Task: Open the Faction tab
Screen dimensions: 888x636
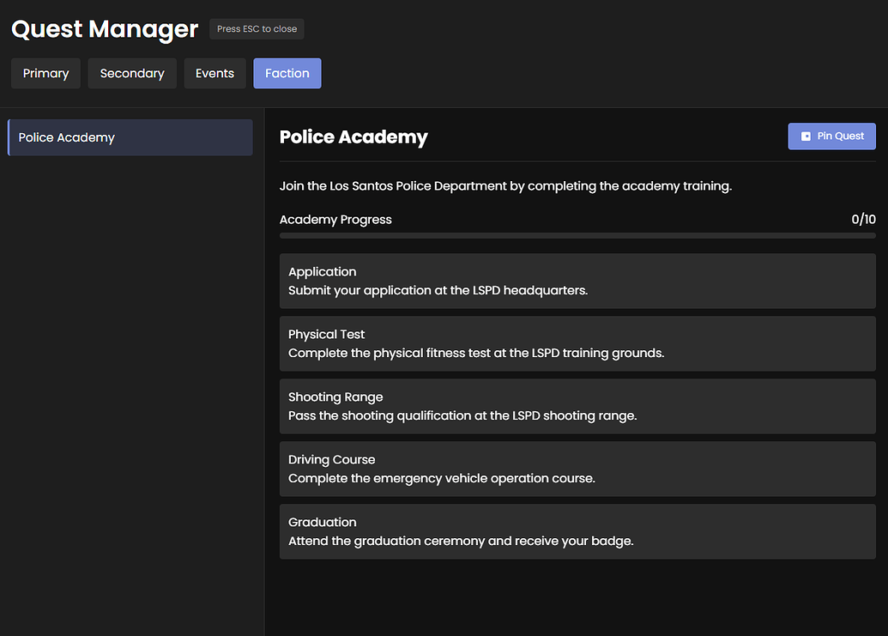Action: coord(287,73)
